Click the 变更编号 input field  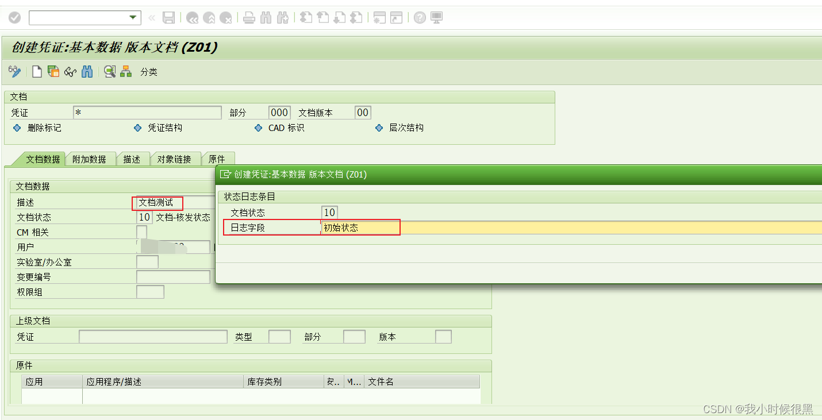173,277
